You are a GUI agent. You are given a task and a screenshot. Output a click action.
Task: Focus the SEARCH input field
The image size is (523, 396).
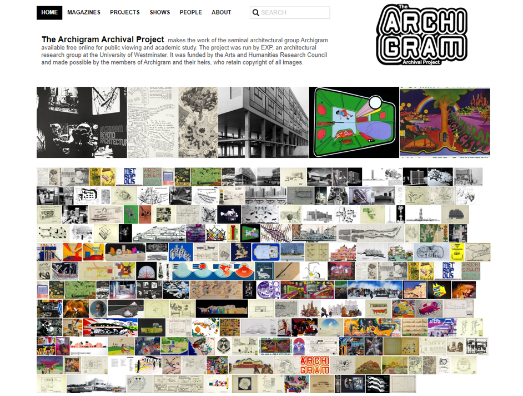point(289,13)
